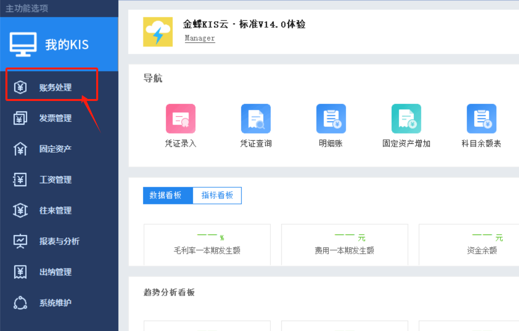Click the 我的KIS header text
This screenshot has width=519, height=331.
click(x=67, y=45)
